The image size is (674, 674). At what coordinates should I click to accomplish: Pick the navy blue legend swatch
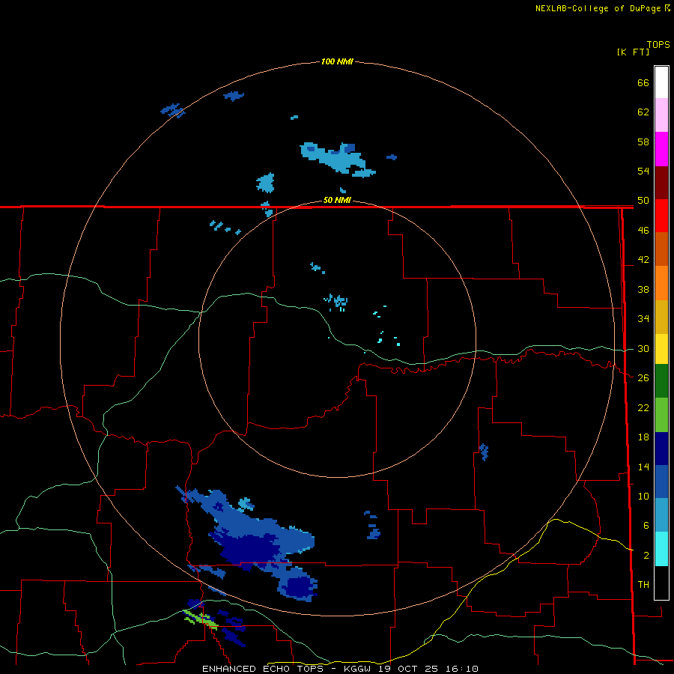661,449
